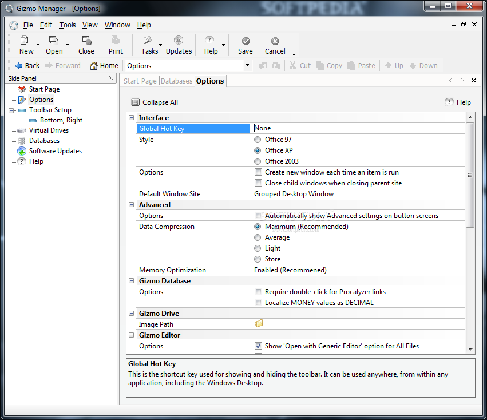Viewport: 487px width, 420px height.
Task: Select Office XP style radio button
Action: pyautogui.click(x=258, y=150)
